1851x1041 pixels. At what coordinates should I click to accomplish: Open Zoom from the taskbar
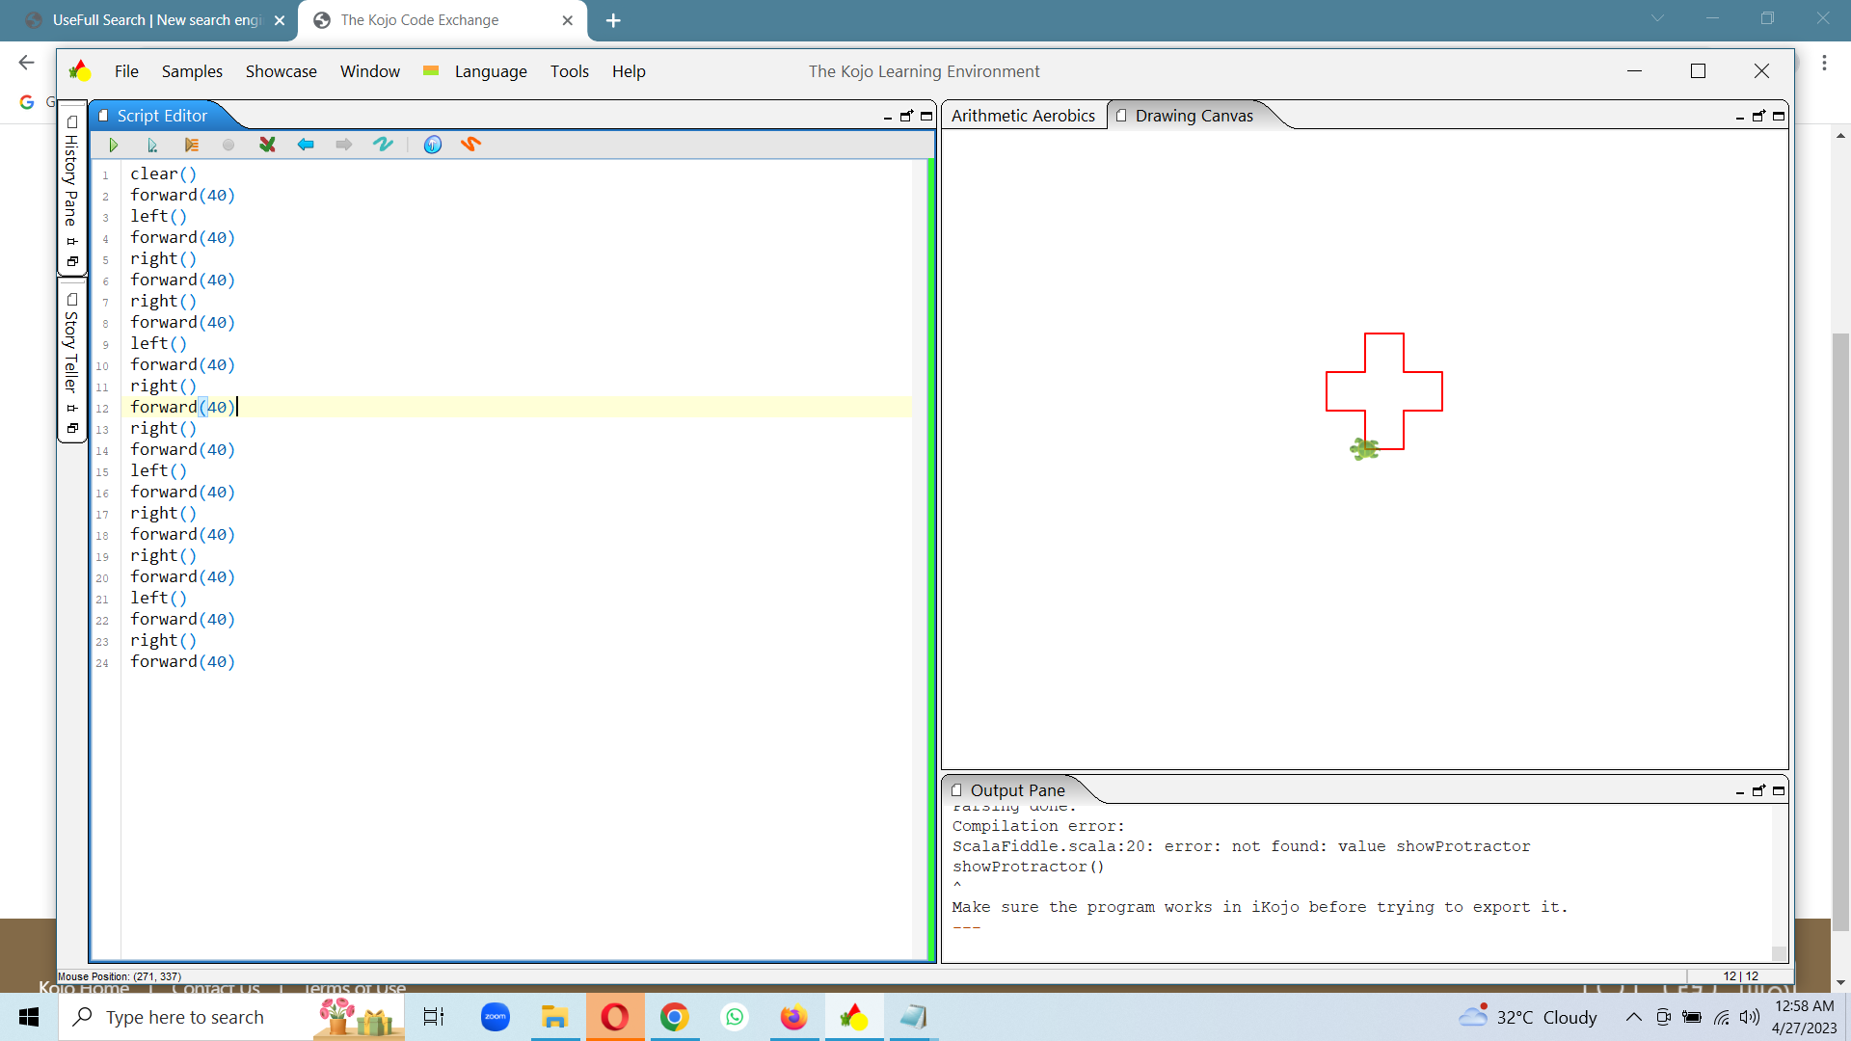pyautogui.click(x=496, y=1017)
